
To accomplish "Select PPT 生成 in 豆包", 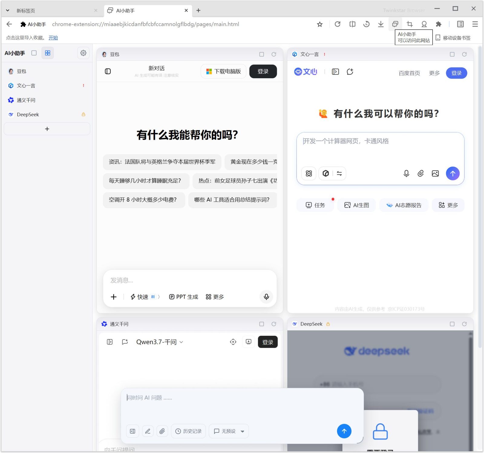I will (x=184, y=297).
